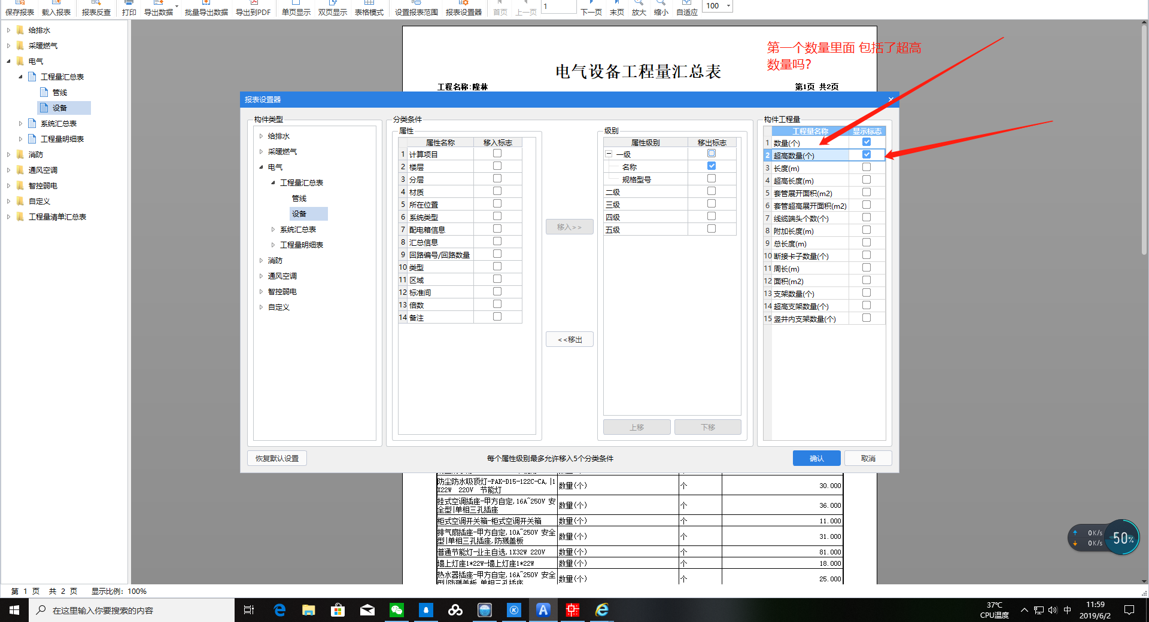Enable 总长度(m) display checkbox
The height and width of the screenshot is (622, 1149).
click(867, 243)
